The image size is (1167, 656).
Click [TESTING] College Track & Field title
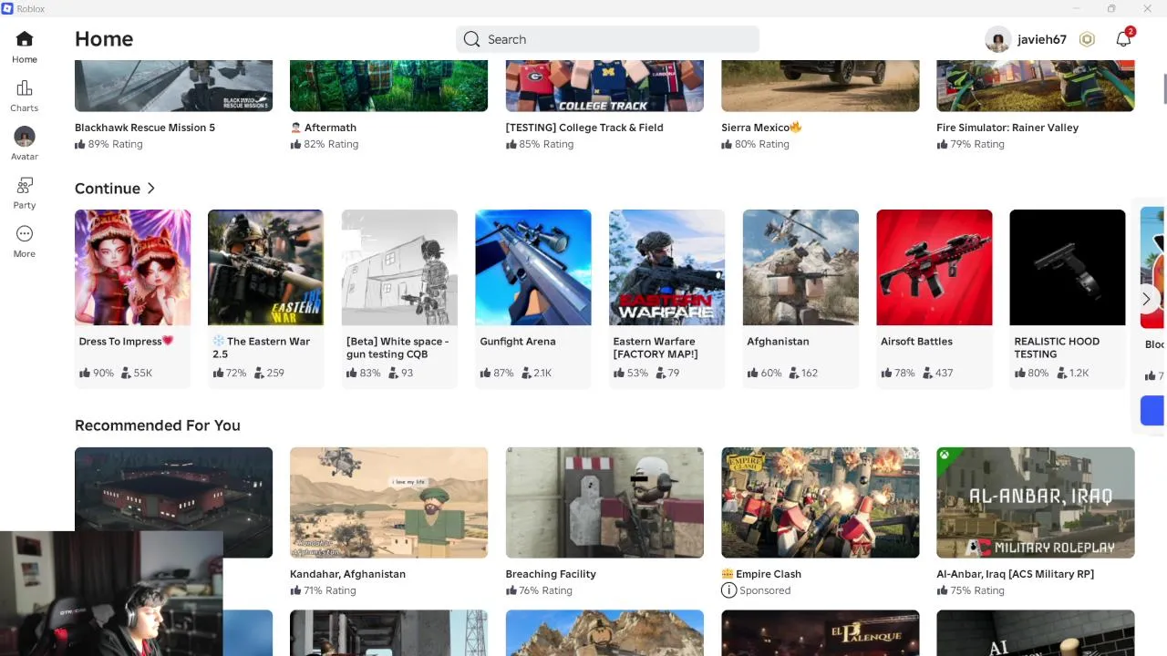(584, 128)
